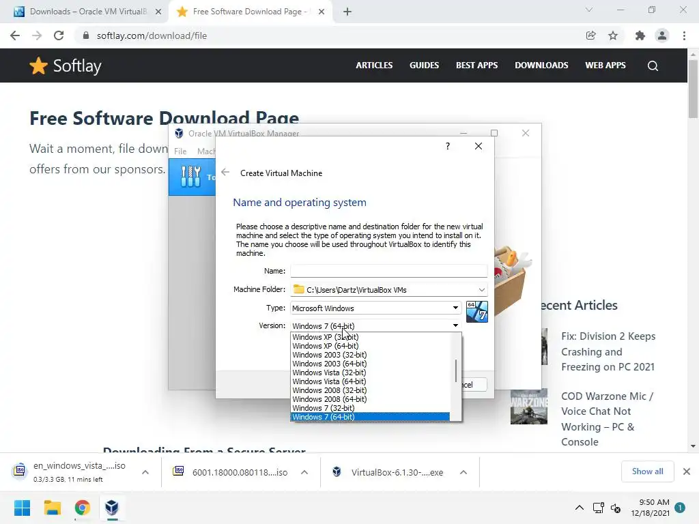Open clock and date panel
Viewport: 699px width, 524px height.
pyautogui.click(x=650, y=508)
